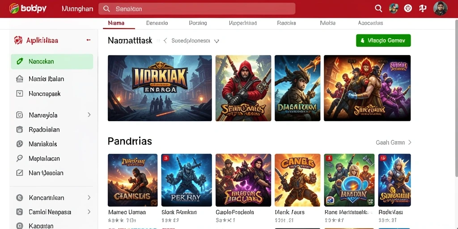Click the Slonk Rromkun game title
Screen dimensions: 458x229
[x=179, y=212]
